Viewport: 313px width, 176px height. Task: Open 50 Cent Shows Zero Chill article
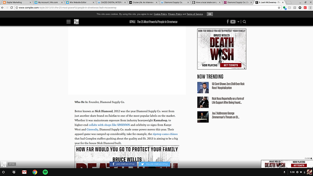coord(228,86)
